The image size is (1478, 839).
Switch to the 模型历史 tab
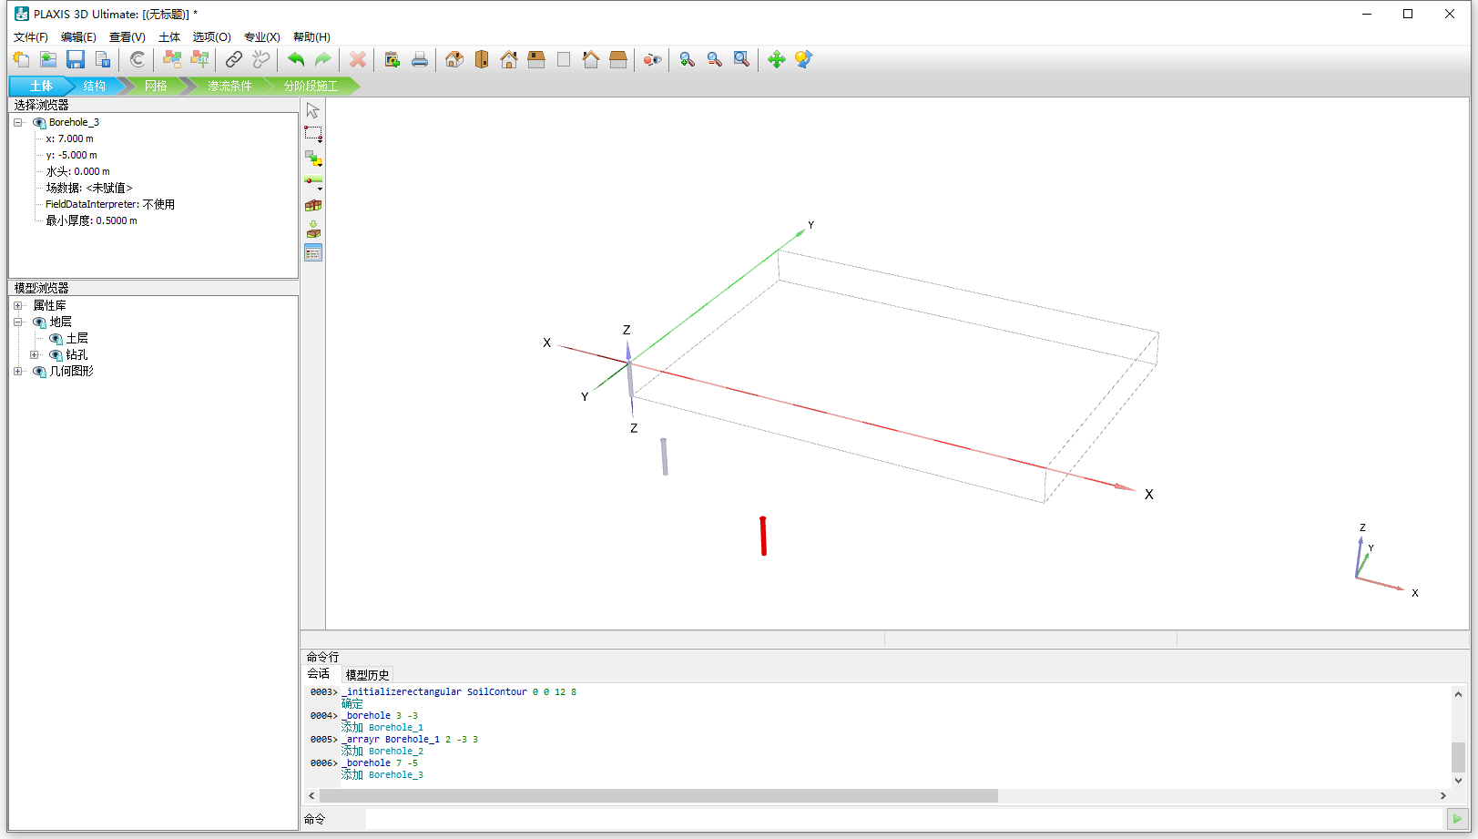[367, 675]
